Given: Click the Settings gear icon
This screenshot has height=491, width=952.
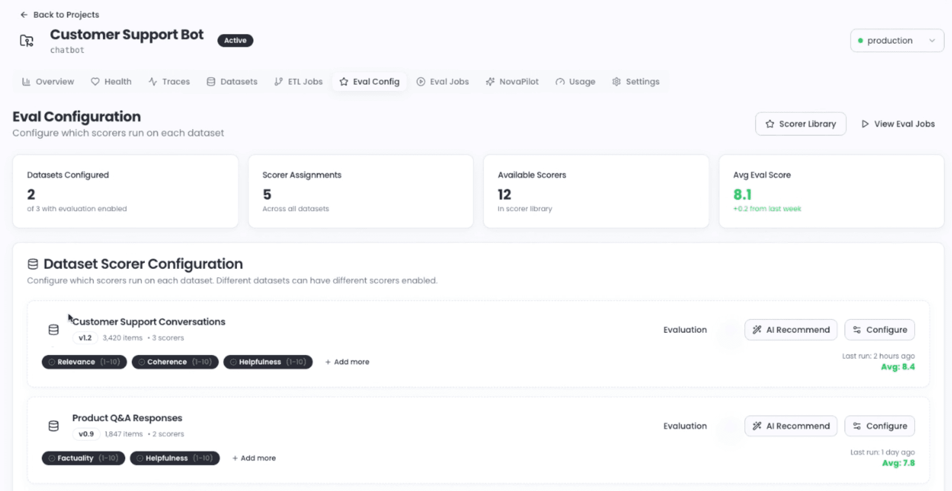Looking at the screenshot, I should pyautogui.click(x=616, y=81).
